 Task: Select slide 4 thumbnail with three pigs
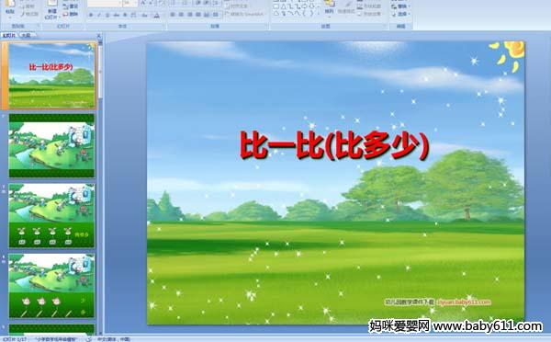[x=51, y=285]
